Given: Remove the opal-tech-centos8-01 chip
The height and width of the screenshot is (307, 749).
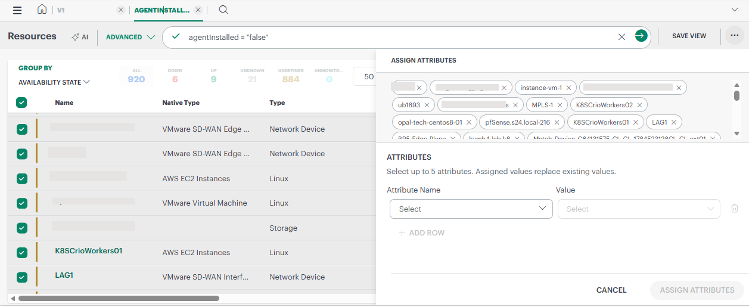Looking at the screenshot, I should coord(469,123).
